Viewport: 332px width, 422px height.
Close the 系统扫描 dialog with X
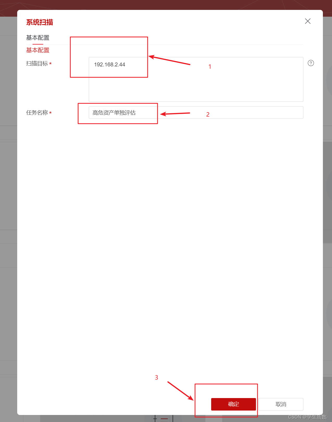click(x=308, y=21)
